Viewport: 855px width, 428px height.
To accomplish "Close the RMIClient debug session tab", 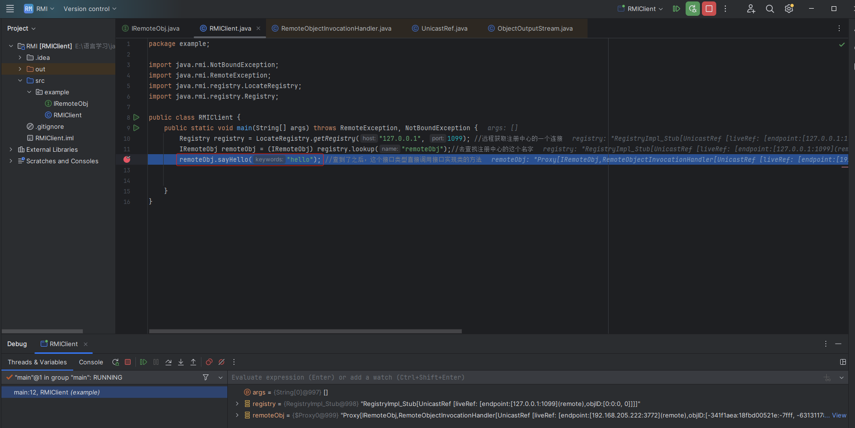I will coord(86,344).
